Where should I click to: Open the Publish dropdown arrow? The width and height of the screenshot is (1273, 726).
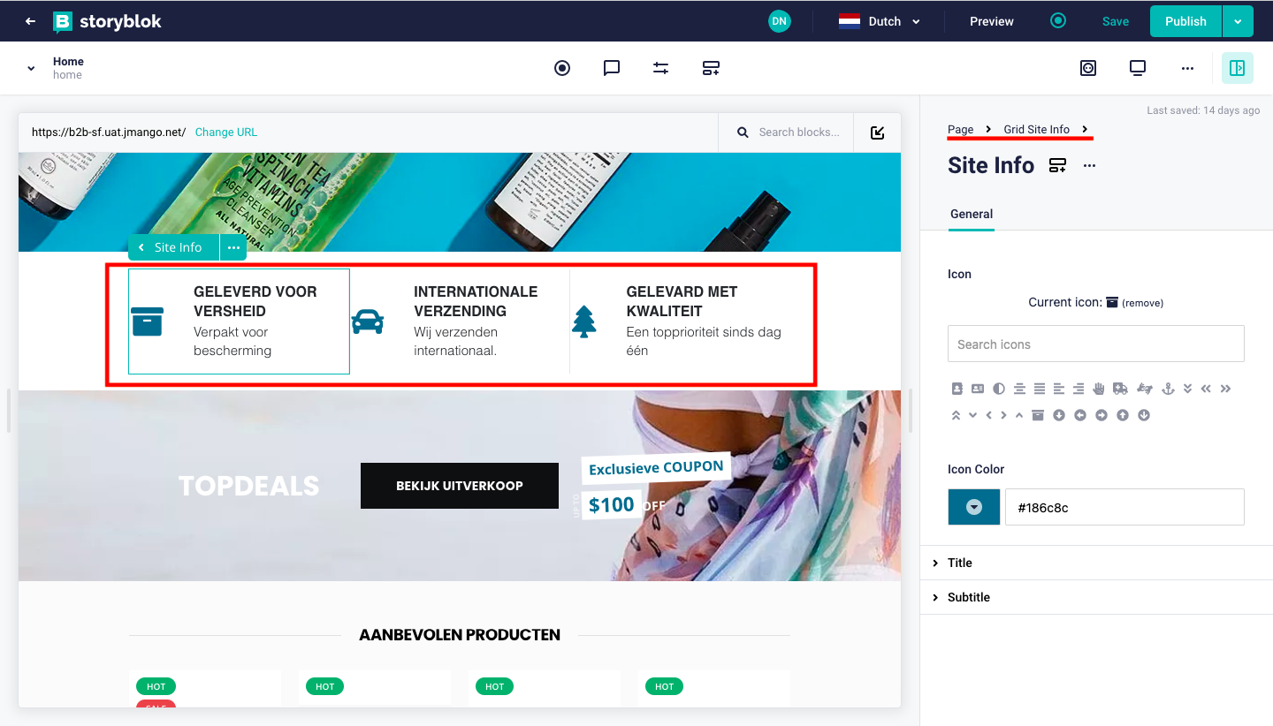tap(1238, 21)
